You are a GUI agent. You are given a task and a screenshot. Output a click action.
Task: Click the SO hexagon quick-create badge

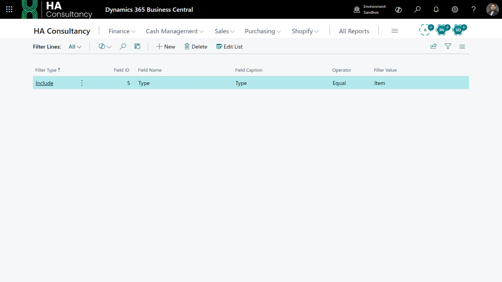coord(459,29)
